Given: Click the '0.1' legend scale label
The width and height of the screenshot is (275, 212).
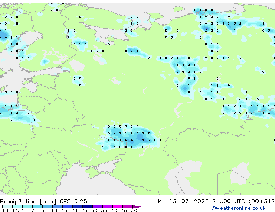Looking at the screenshot, I should tap(5, 210).
